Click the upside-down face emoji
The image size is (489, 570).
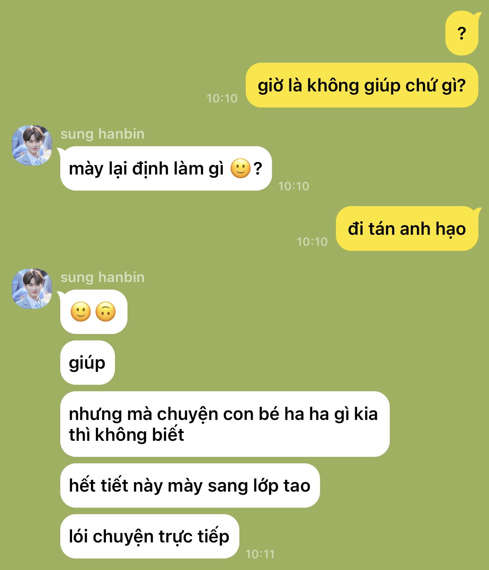[106, 312]
